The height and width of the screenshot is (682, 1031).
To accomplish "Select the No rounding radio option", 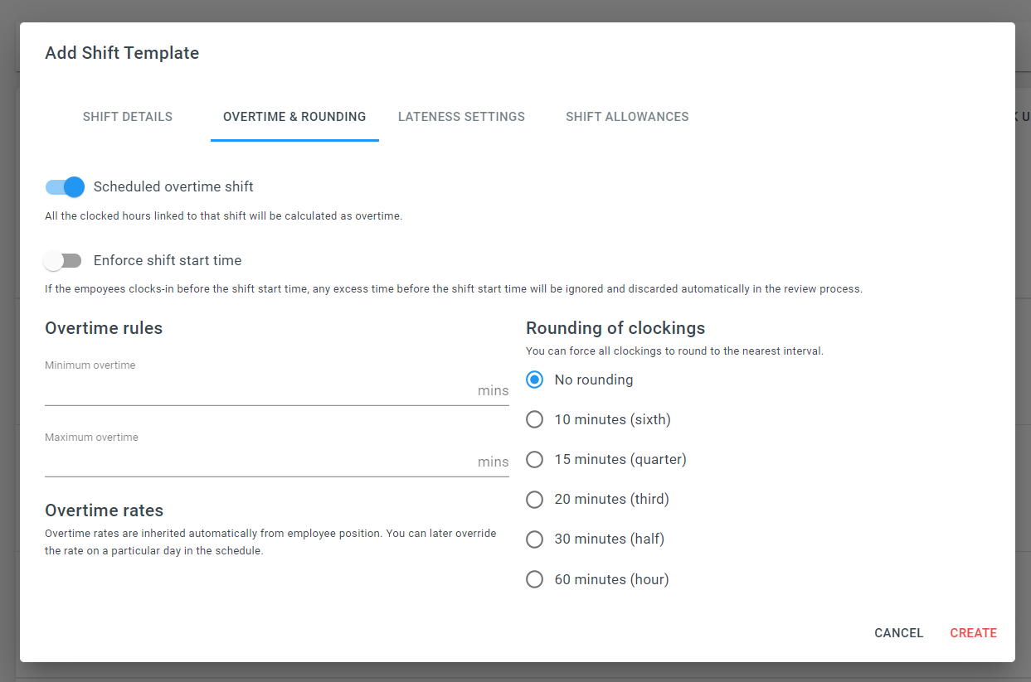I will pos(535,380).
